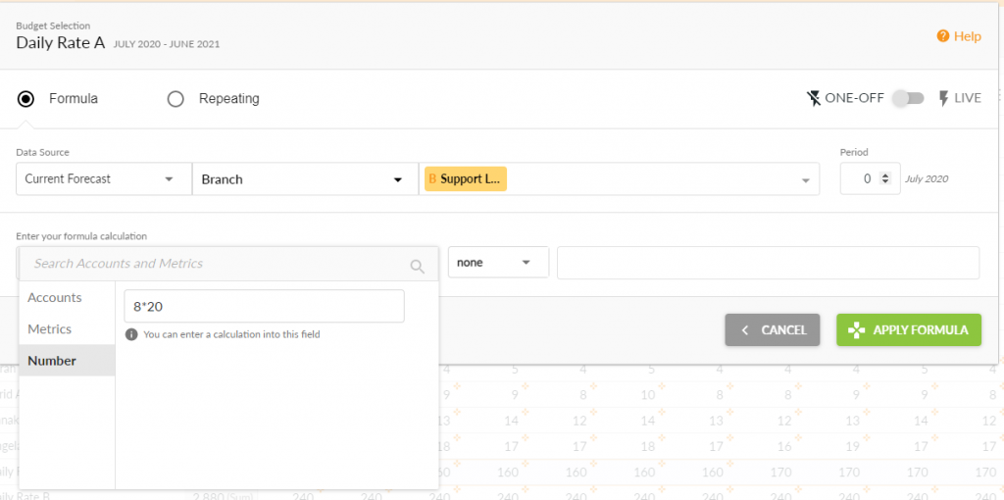This screenshot has height=500, width=1004.
Task: Click the calculation hint text under number field
Action: pyautogui.click(x=231, y=334)
